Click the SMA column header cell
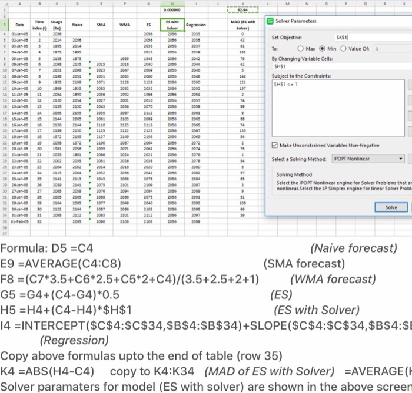This screenshot has height=393, width=412. [101, 25]
